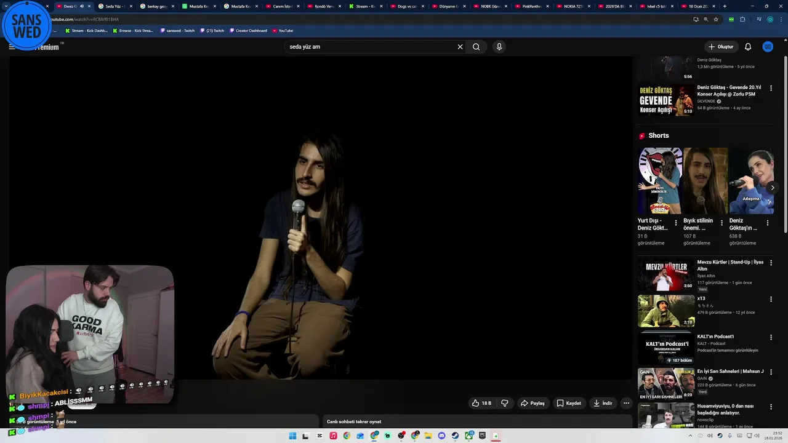
Task: Open Creator Dashboard bookmark
Action: (x=249, y=30)
